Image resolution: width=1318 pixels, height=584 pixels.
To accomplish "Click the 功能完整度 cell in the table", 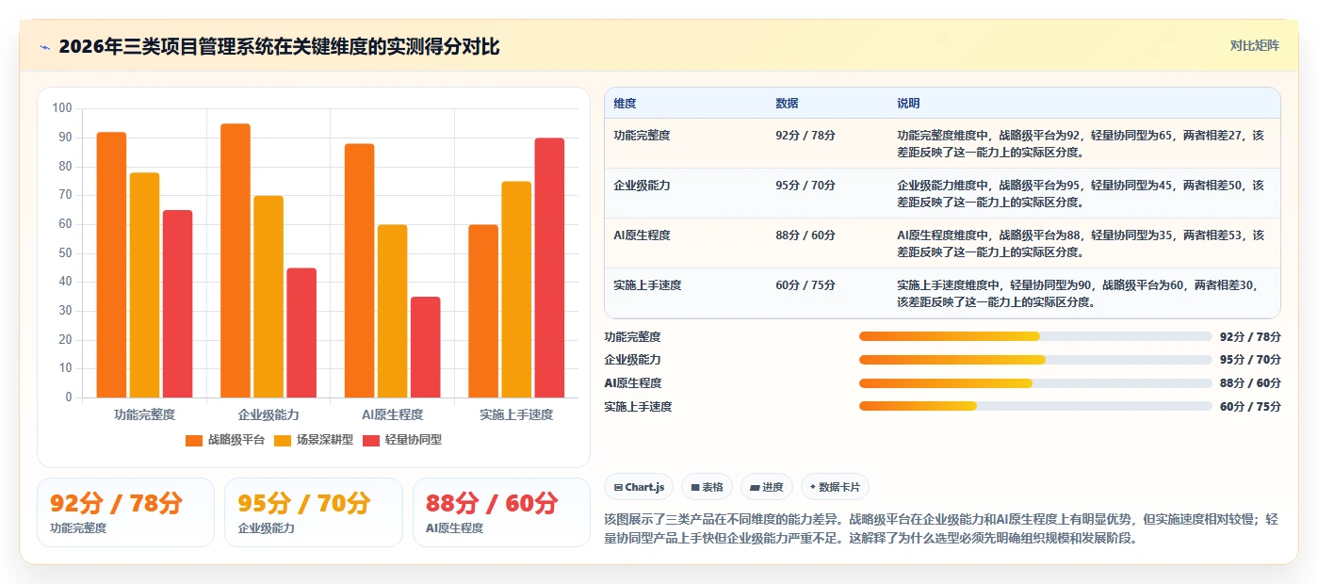I will pos(642,135).
